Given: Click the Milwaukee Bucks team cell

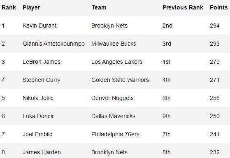Looking at the screenshot, I should 114,44.
